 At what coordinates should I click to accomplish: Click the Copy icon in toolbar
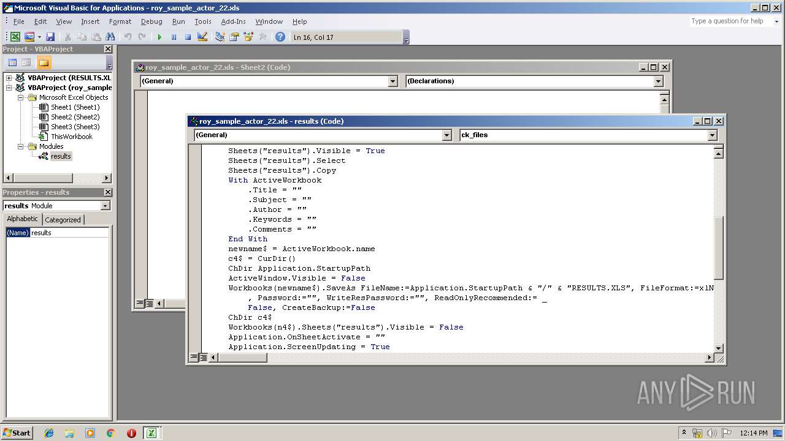click(x=82, y=37)
